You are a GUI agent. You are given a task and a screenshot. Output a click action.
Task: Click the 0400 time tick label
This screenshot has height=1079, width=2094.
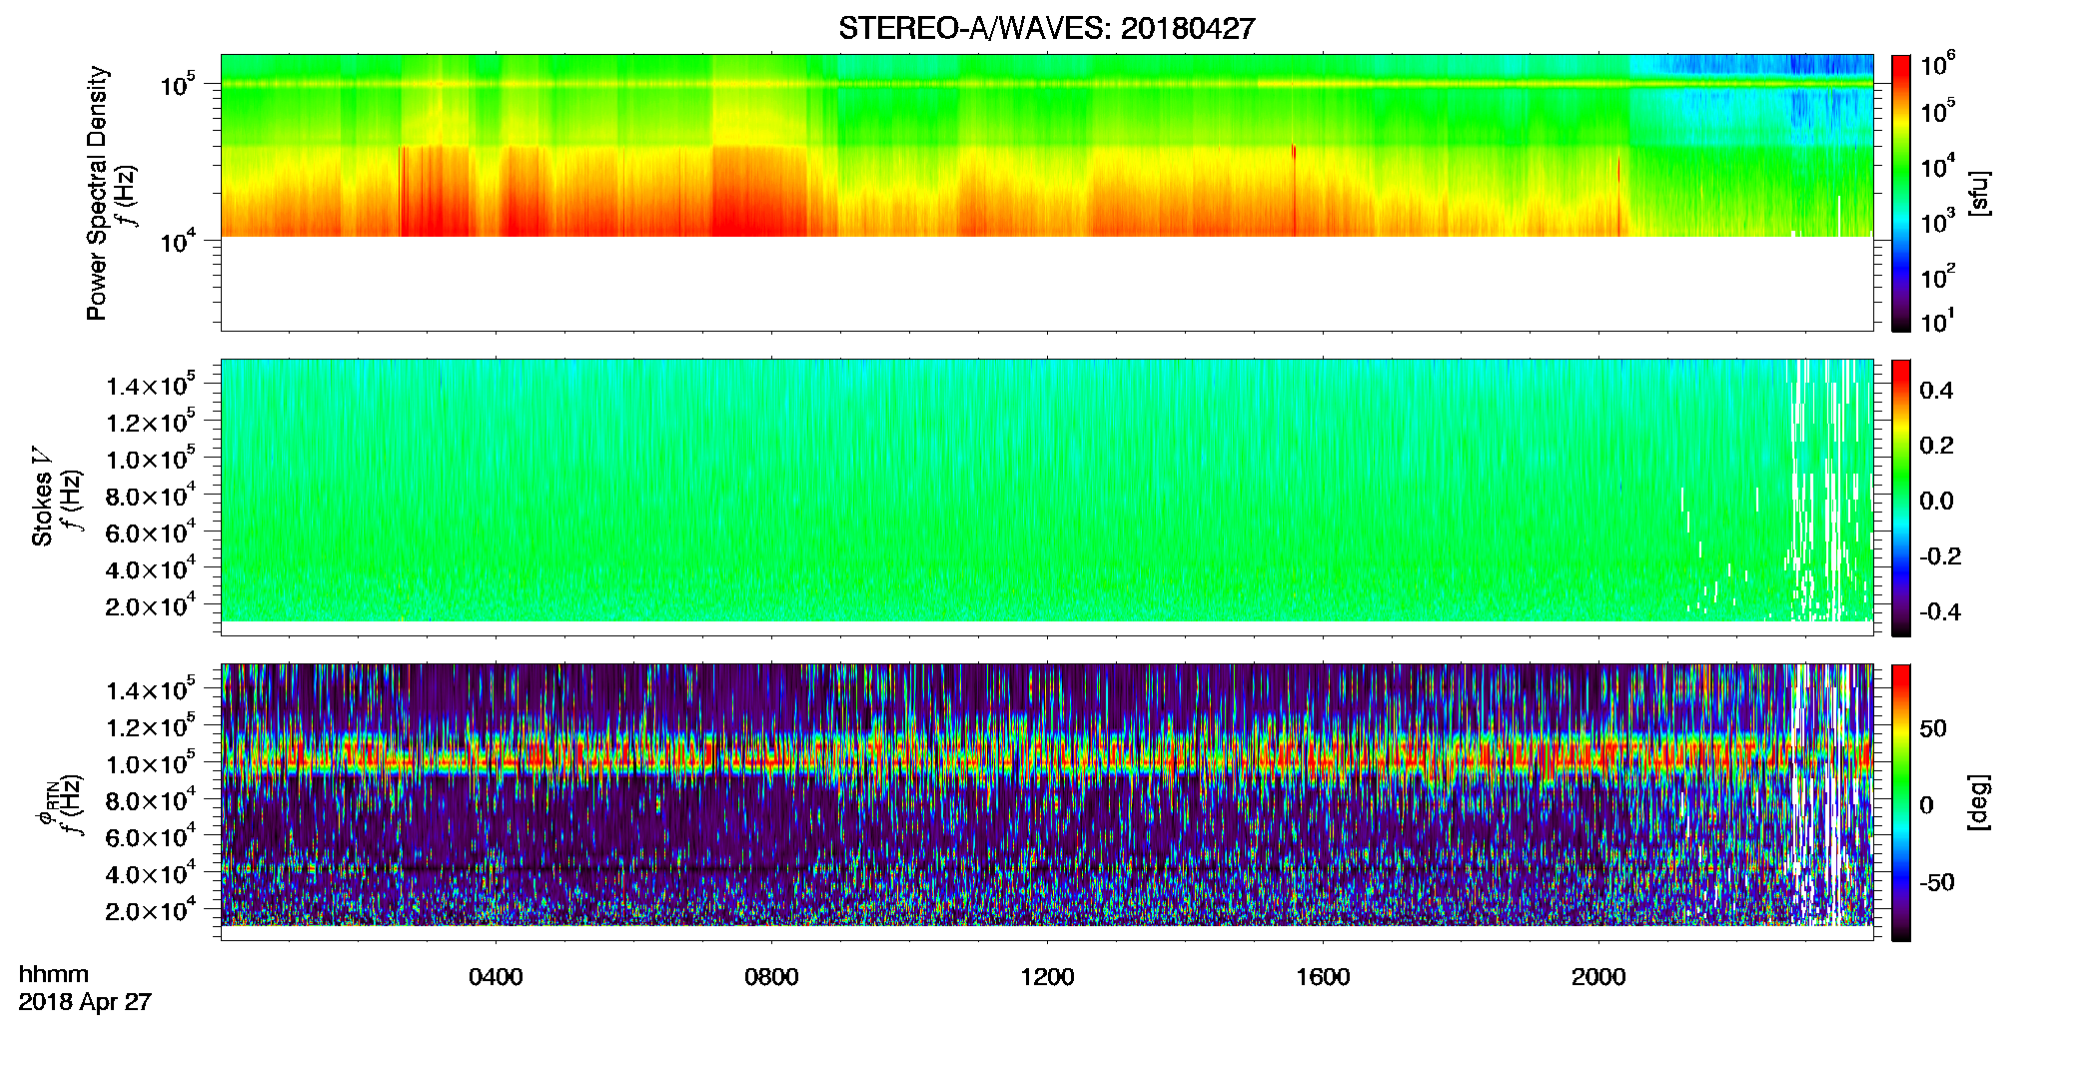[496, 977]
